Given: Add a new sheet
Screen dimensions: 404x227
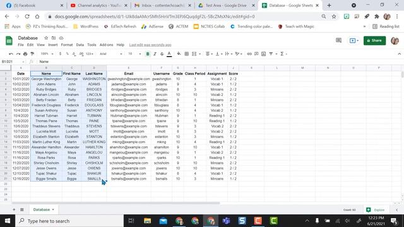Looking at the screenshot, I should click(14, 209).
